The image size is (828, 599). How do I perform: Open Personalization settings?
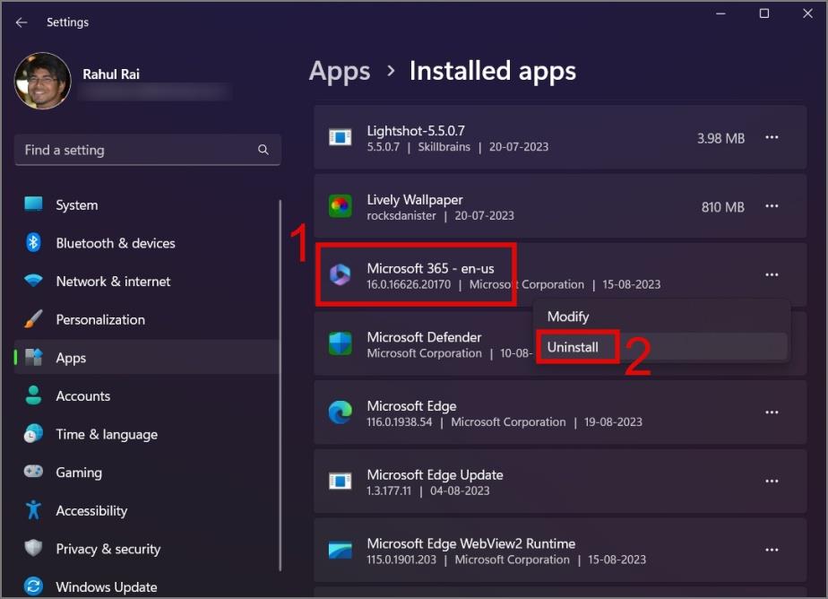147,319
